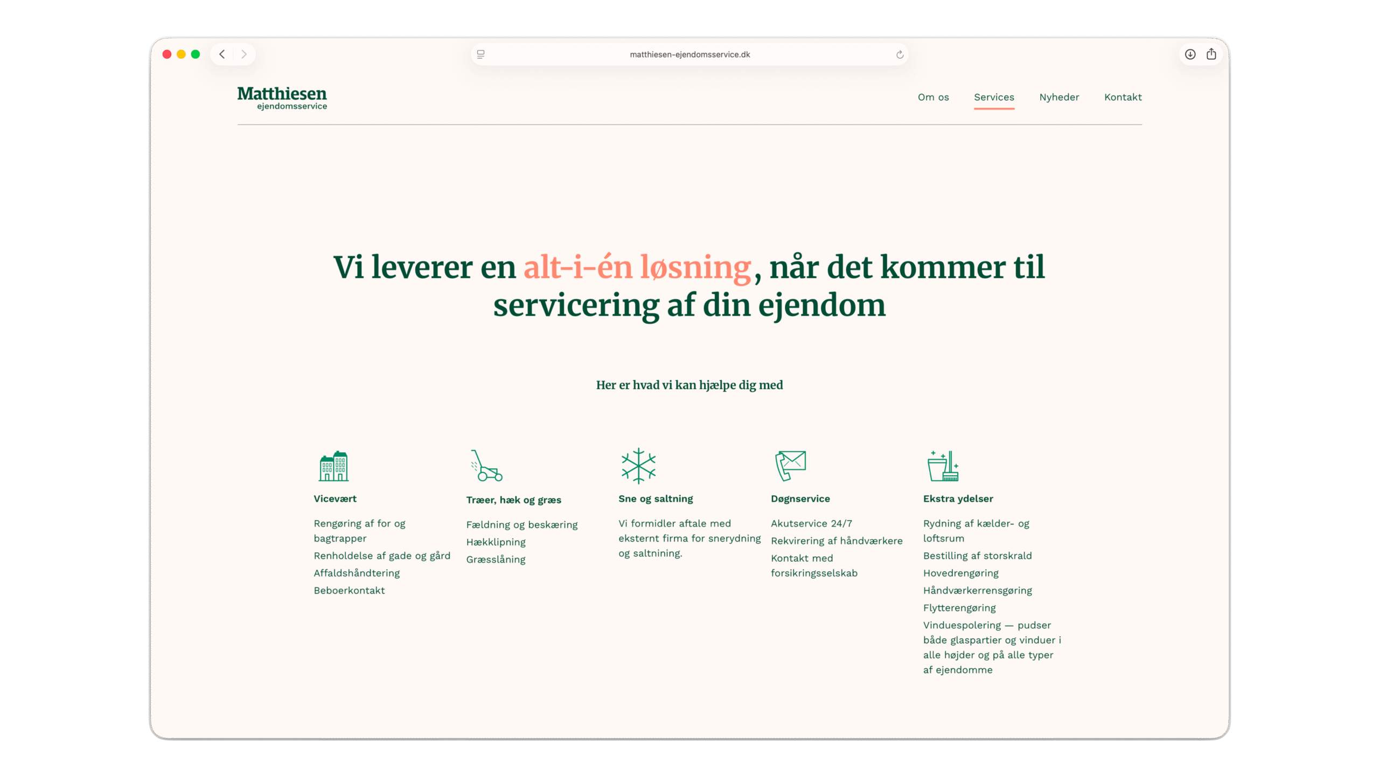
Task: Open the Om os menu item
Action: pyautogui.click(x=933, y=98)
